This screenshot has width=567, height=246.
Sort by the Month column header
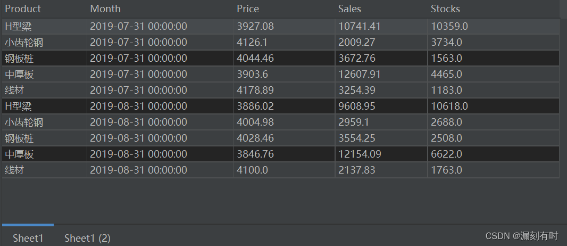(105, 9)
